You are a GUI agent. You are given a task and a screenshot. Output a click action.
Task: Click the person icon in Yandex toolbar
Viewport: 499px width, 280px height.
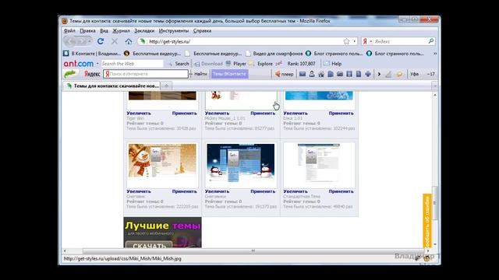tap(312, 74)
